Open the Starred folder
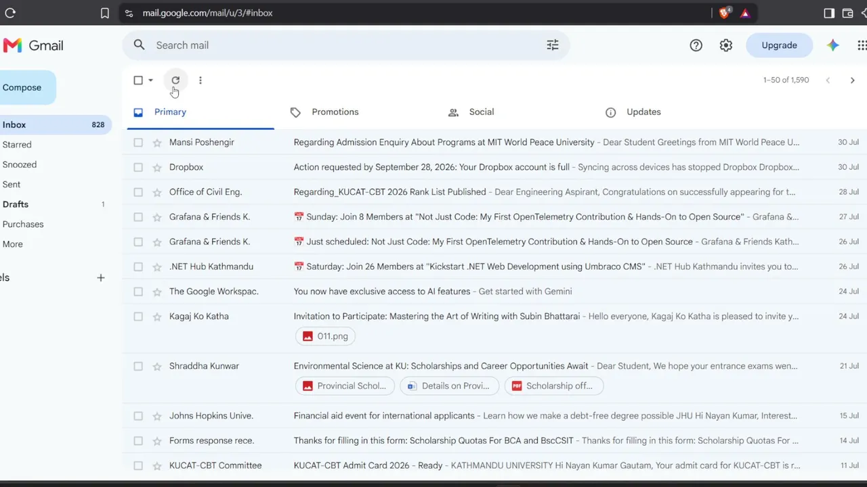This screenshot has height=487, width=867. pyautogui.click(x=17, y=145)
